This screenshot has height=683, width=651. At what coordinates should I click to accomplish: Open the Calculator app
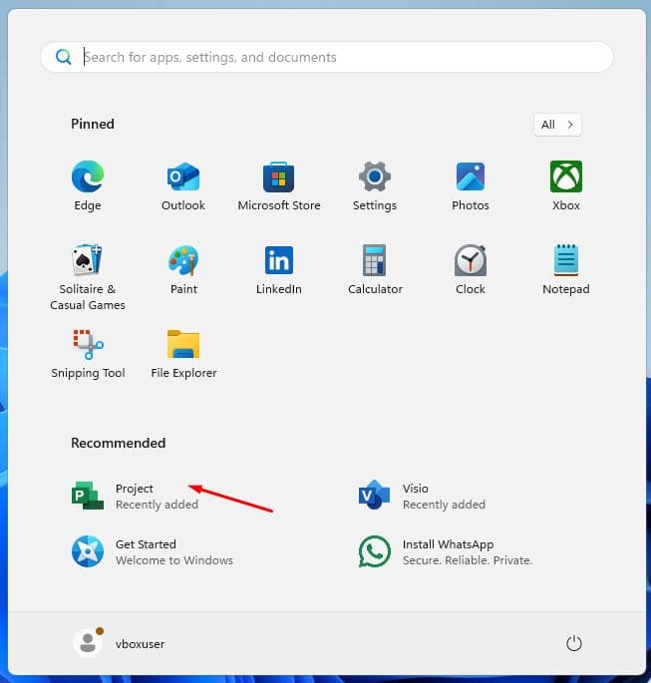pyautogui.click(x=375, y=261)
